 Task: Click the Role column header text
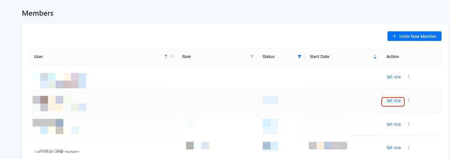186,57
